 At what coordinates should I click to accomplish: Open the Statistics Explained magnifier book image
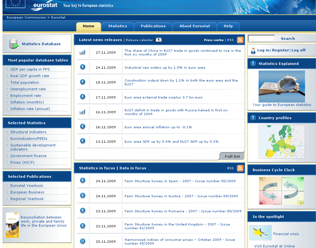[x=281, y=86]
